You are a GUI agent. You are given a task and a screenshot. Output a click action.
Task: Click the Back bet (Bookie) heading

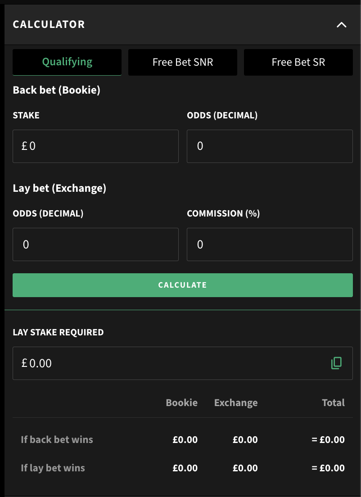(56, 90)
